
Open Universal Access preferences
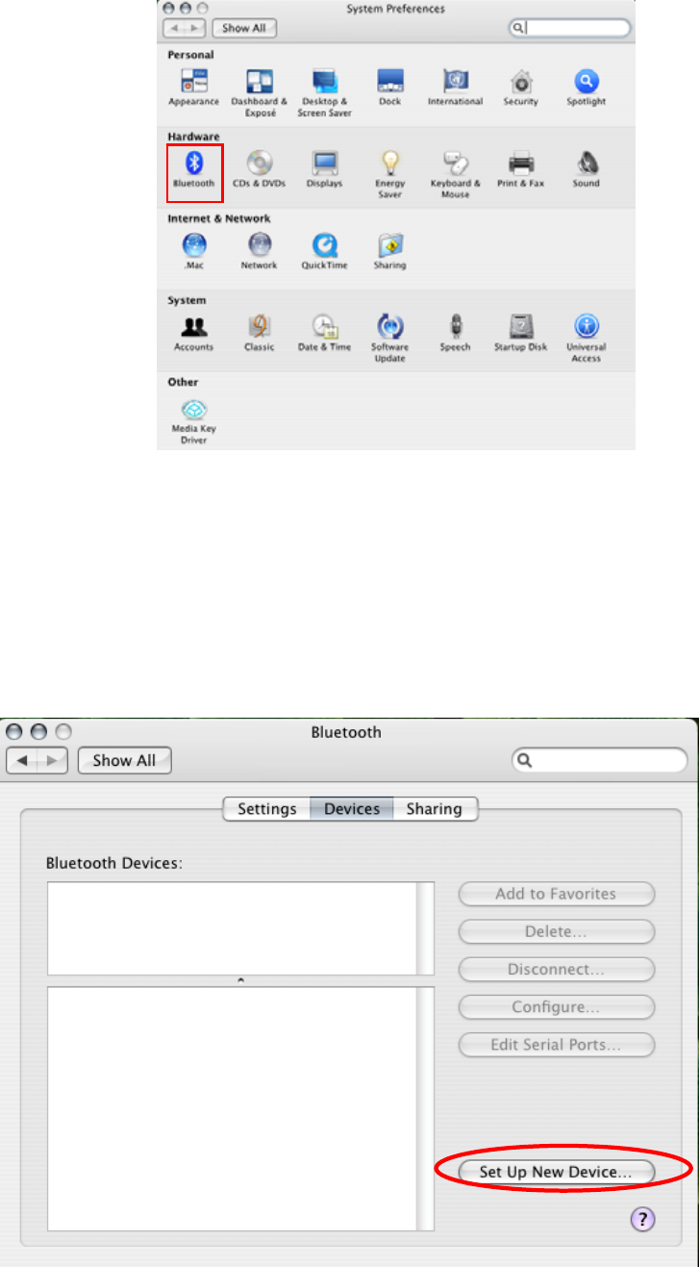(586, 338)
